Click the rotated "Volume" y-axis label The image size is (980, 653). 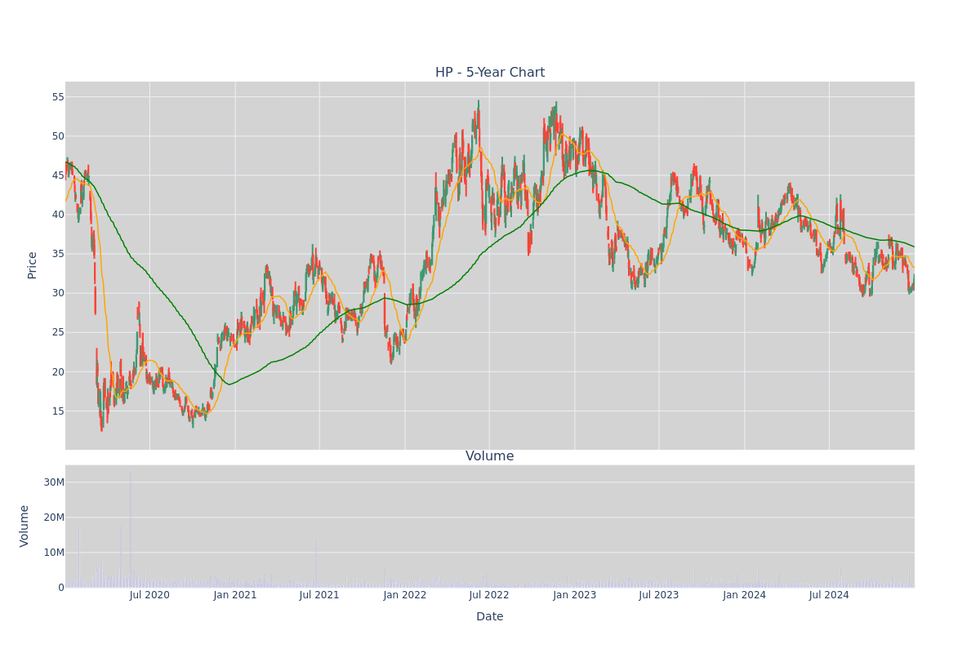tap(24, 526)
